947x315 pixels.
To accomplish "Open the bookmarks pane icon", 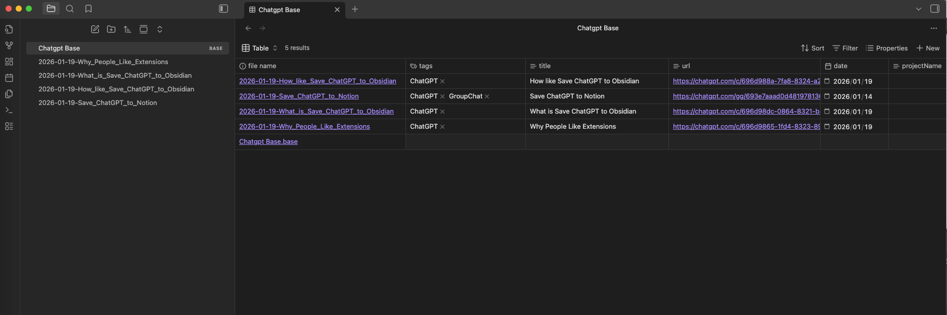I will coord(88,9).
